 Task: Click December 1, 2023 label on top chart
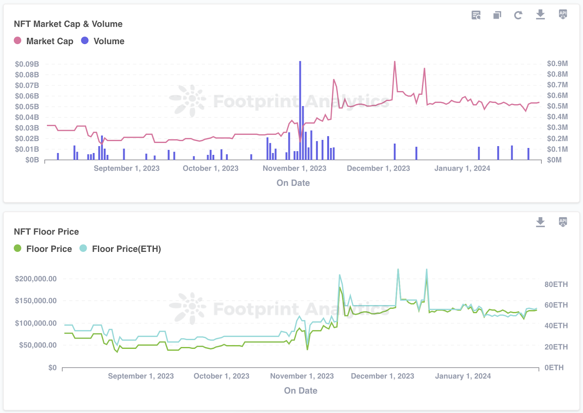(x=378, y=168)
